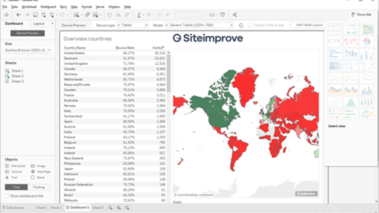Image resolution: width=379 pixels, height=213 pixels.
Task: Expand the Size dropdown showing Desktop Browser
Action: (x=27, y=50)
